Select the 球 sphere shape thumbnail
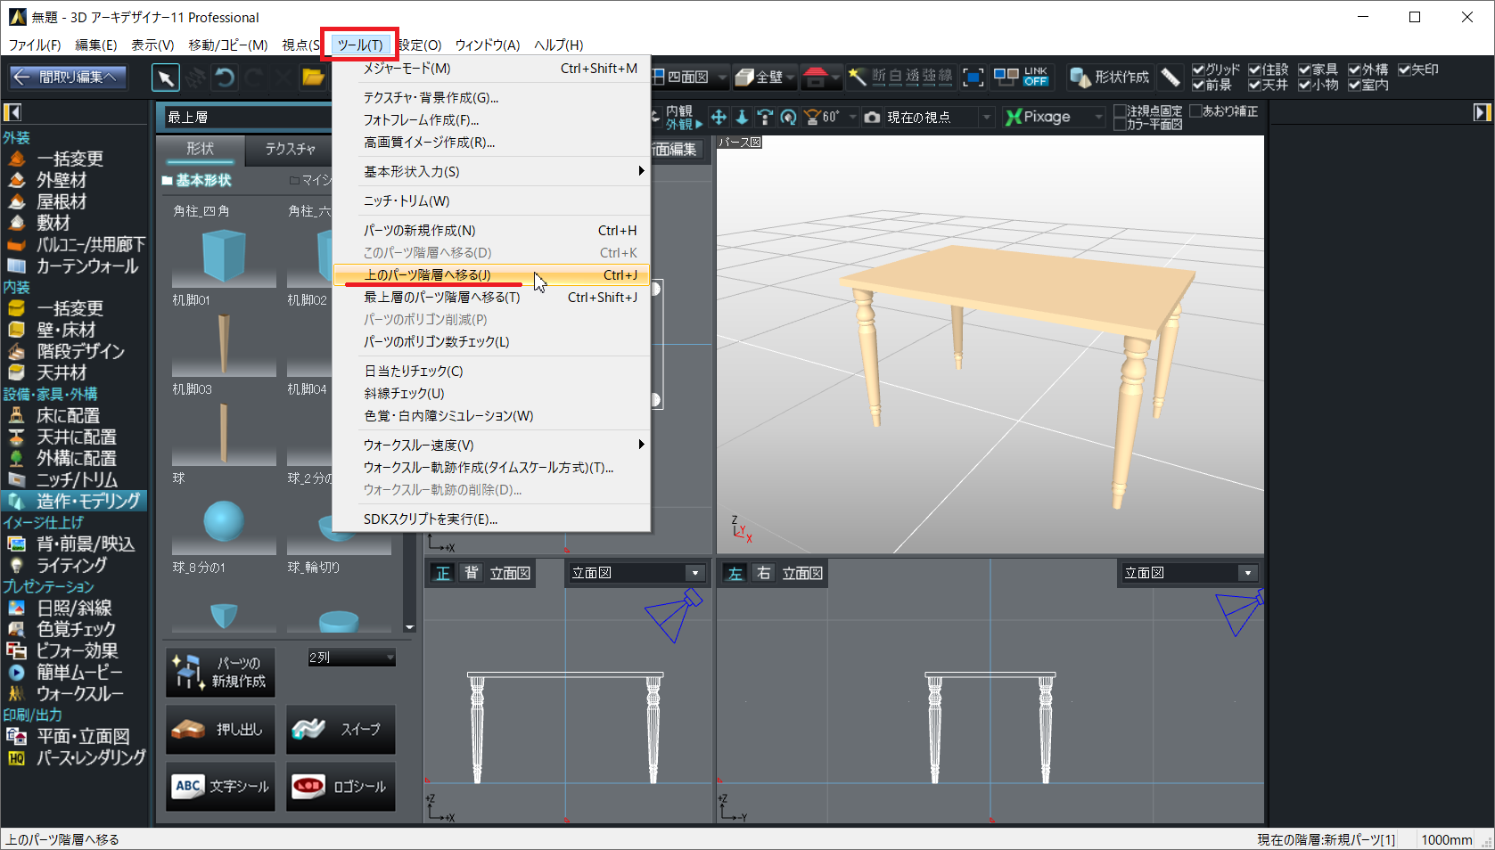Viewport: 1495px width, 850px height. (x=224, y=520)
